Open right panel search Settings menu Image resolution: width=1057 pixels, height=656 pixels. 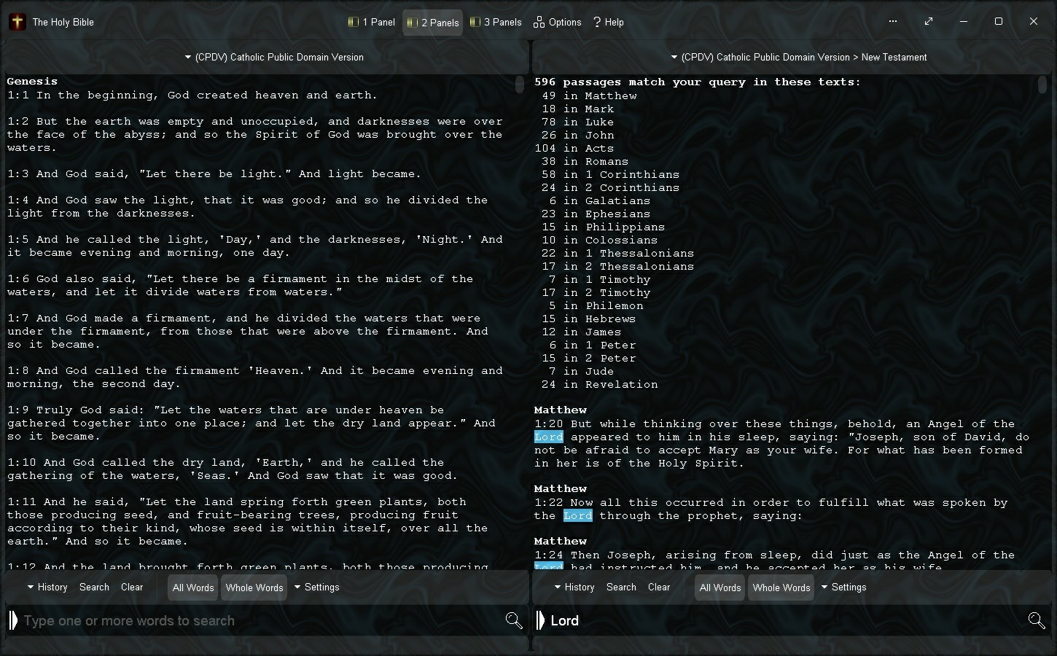pos(844,587)
